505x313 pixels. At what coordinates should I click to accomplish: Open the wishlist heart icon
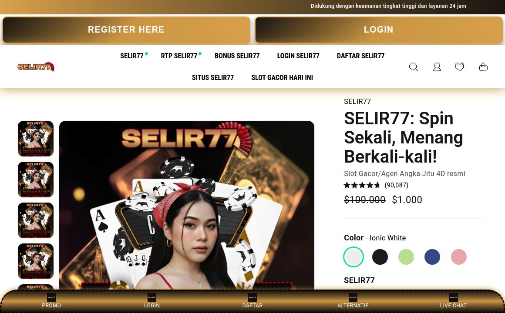460,67
